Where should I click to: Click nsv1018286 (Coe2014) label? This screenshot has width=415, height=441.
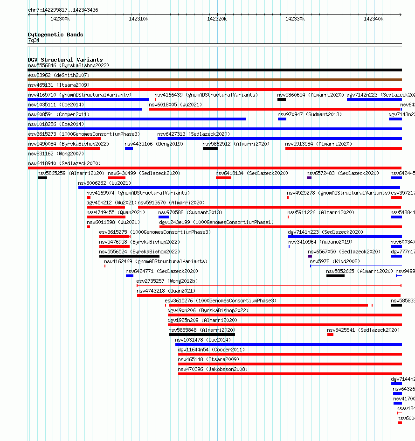(x=55, y=124)
